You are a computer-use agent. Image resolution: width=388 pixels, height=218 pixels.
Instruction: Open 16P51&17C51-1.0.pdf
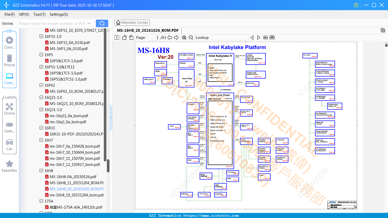tap(68, 79)
